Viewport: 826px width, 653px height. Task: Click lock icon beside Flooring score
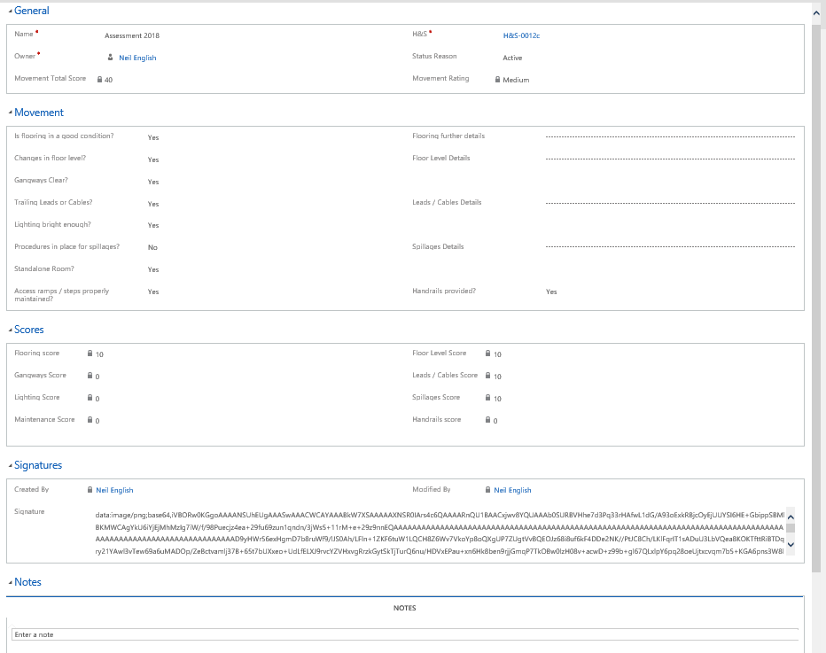click(x=90, y=354)
